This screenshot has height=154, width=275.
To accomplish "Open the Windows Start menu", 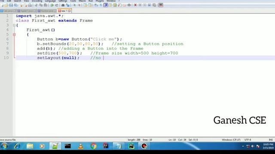I will (4, 146).
